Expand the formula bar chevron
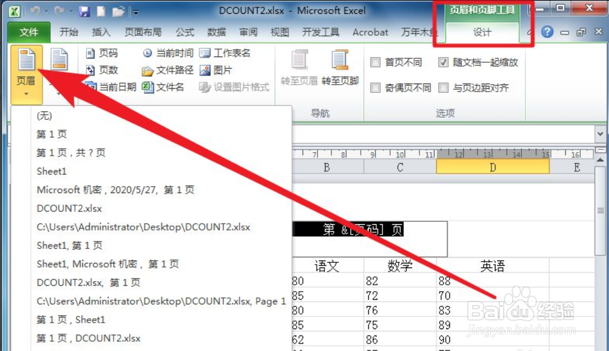Image resolution: width=609 pixels, height=351 pixels. 600,134
